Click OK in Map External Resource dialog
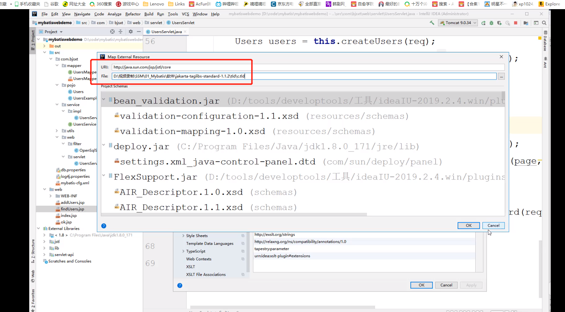Image resolution: width=565 pixels, height=312 pixels. [469, 226]
